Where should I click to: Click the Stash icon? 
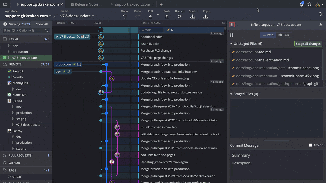192,16
